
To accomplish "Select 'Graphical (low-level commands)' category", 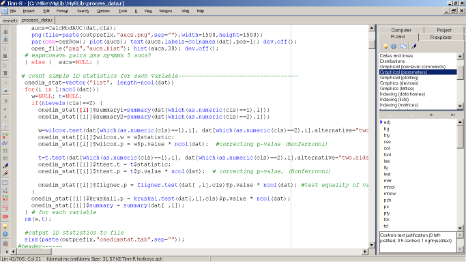I will click(418, 67).
